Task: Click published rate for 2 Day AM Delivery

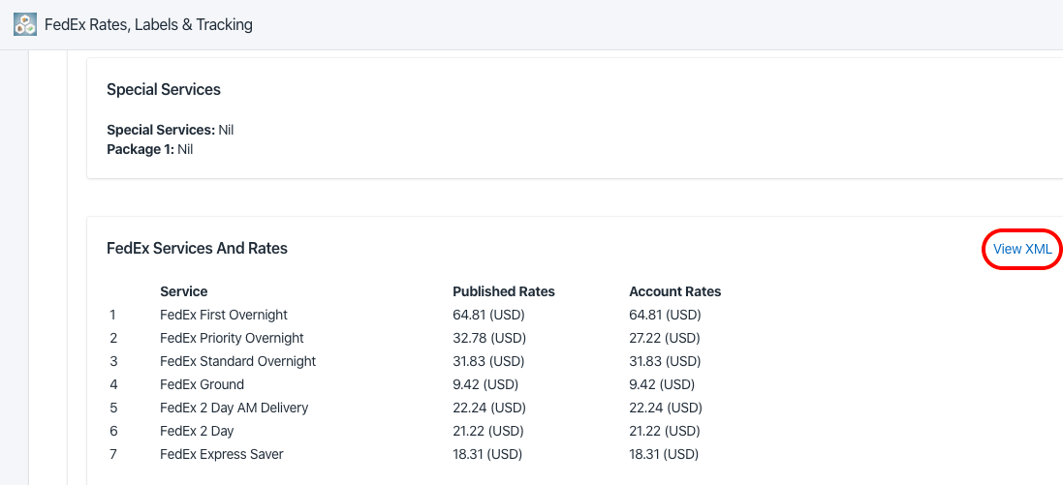Action: (x=489, y=408)
